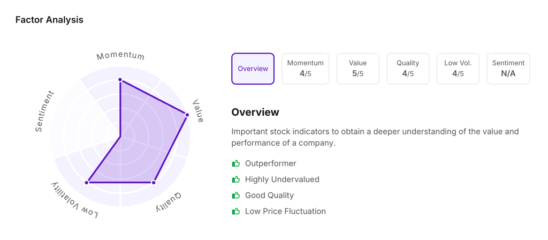Click the thumbs-up icon beside Good Quality

point(235,196)
